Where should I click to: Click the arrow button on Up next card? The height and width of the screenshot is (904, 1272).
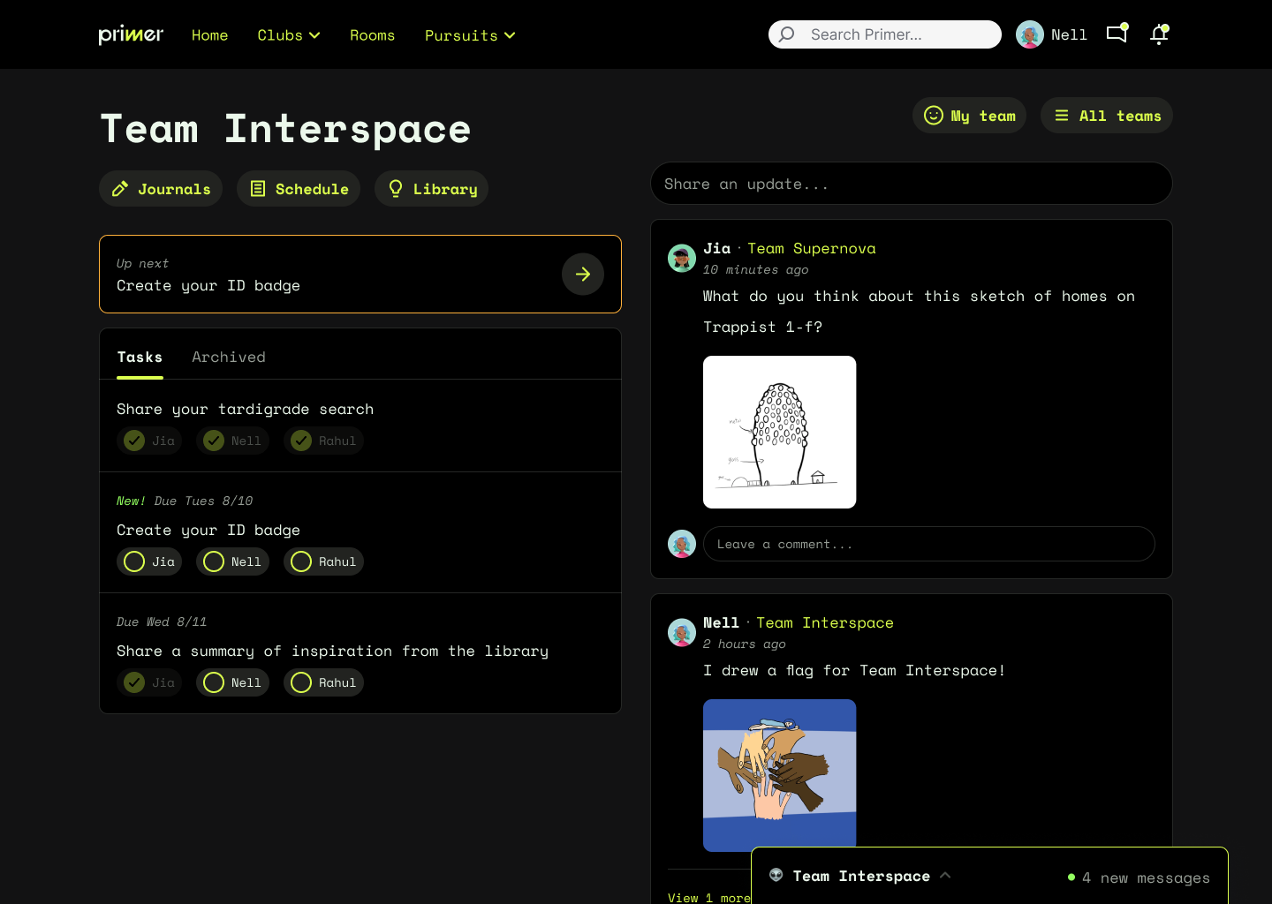click(x=583, y=274)
